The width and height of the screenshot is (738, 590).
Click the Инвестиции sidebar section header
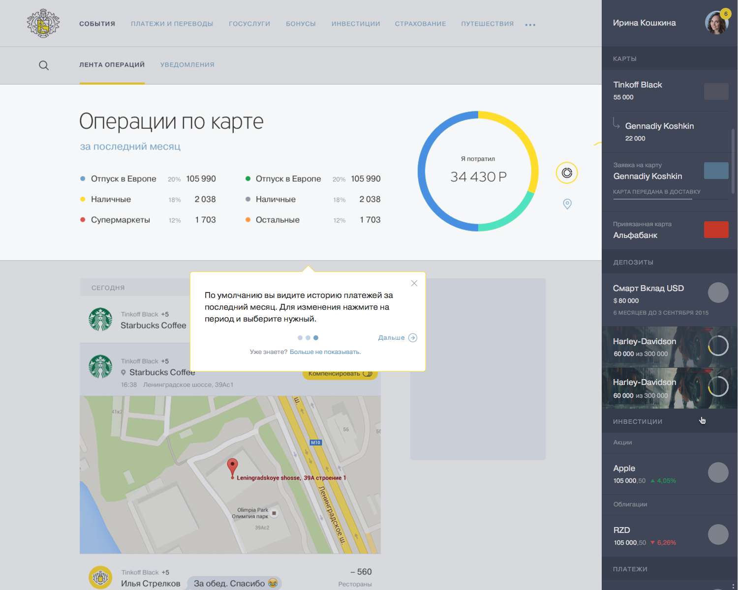click(x=670, y=421)
